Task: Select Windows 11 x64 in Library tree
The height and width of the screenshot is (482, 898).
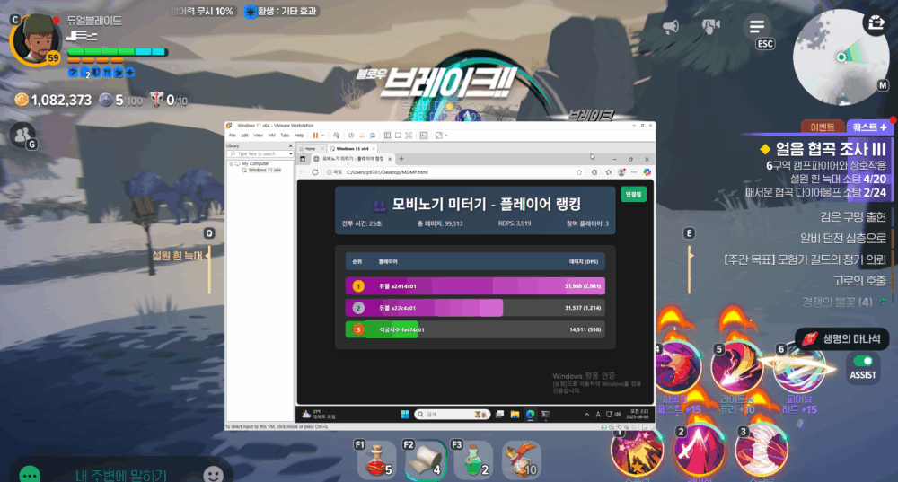Action: (x=264, y=170)
